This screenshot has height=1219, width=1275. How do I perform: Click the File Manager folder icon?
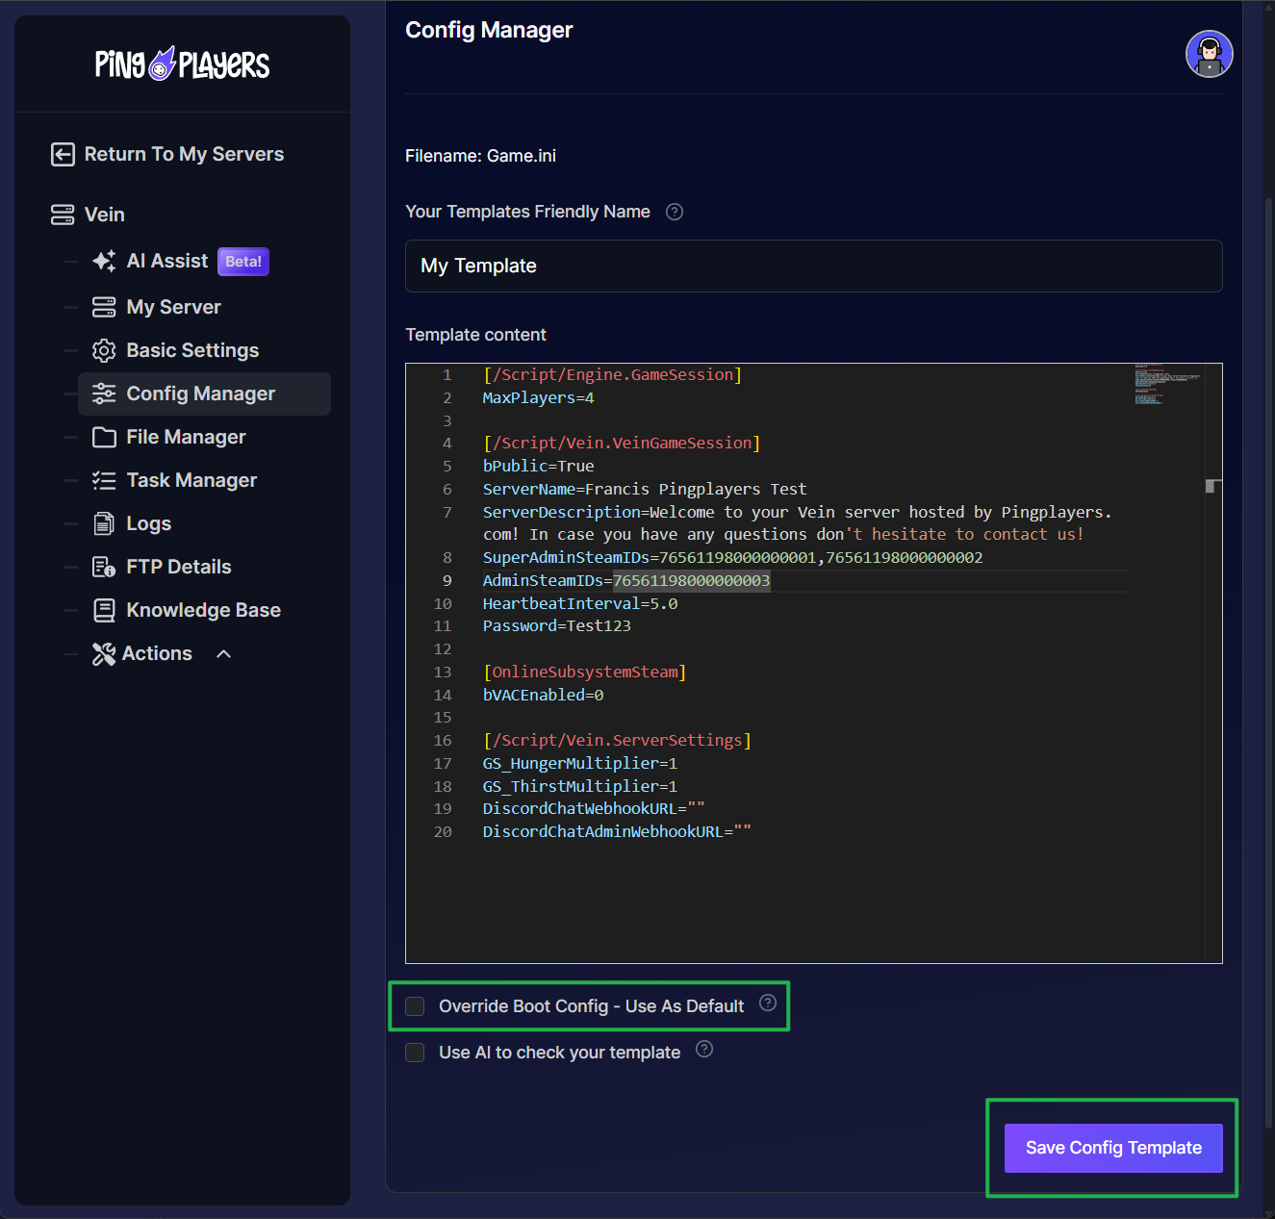click(x=104, y=438)
